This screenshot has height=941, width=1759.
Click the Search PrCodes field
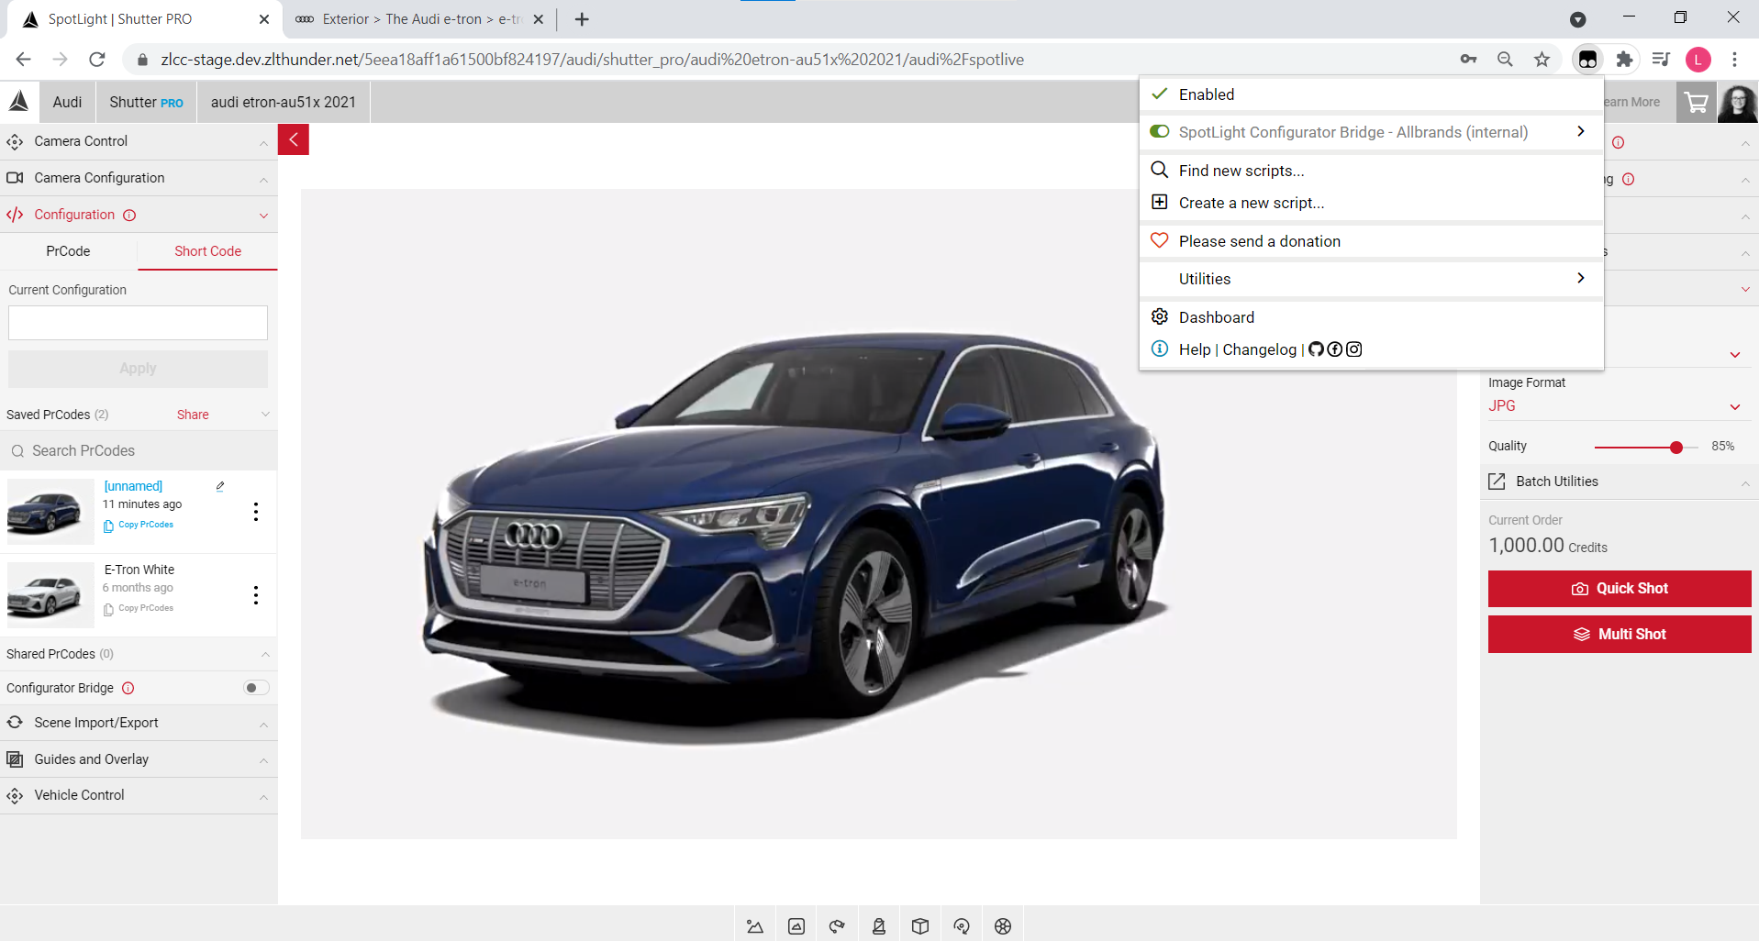[x=138, y=451]
